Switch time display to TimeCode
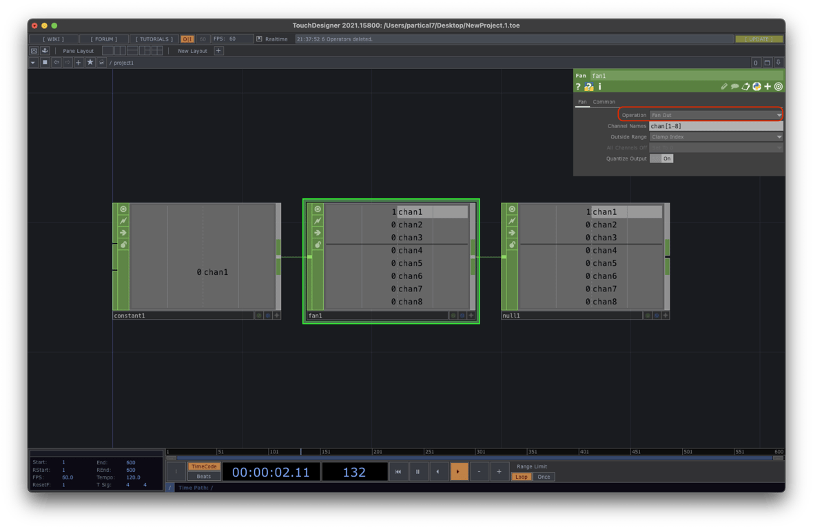Viewport: 813px width, 529px height. [x=204, y=466]
